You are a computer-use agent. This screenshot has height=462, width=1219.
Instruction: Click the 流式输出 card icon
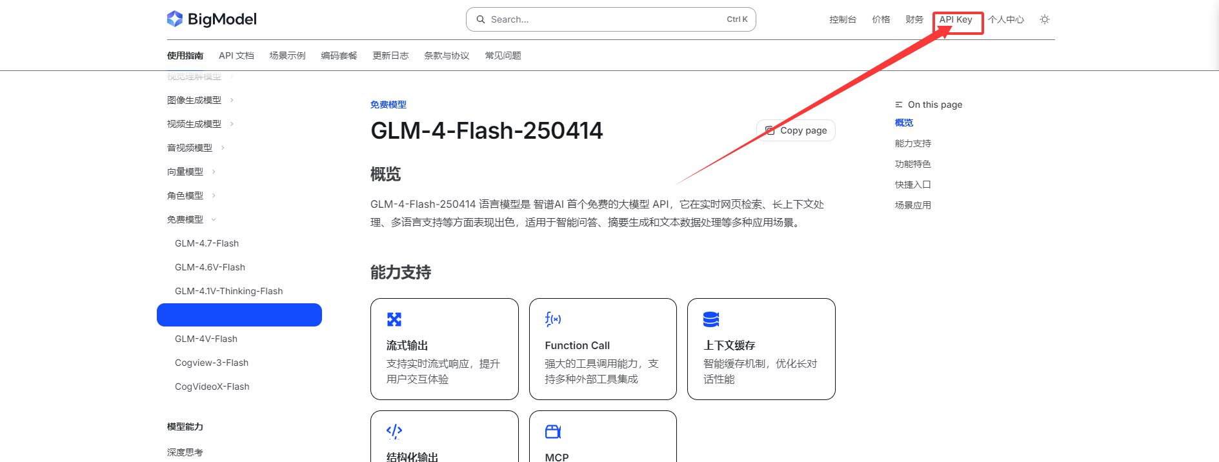394,319
